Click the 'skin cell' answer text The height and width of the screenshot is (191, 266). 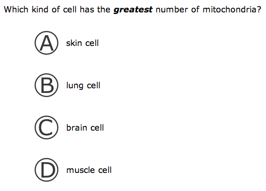(83, 43)
